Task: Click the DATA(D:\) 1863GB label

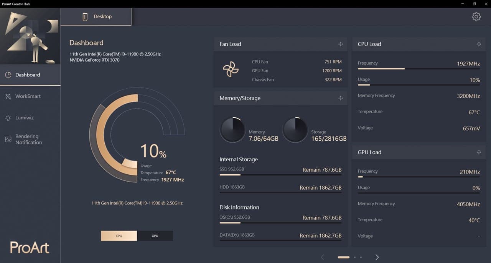Action: tap(237, 235)
